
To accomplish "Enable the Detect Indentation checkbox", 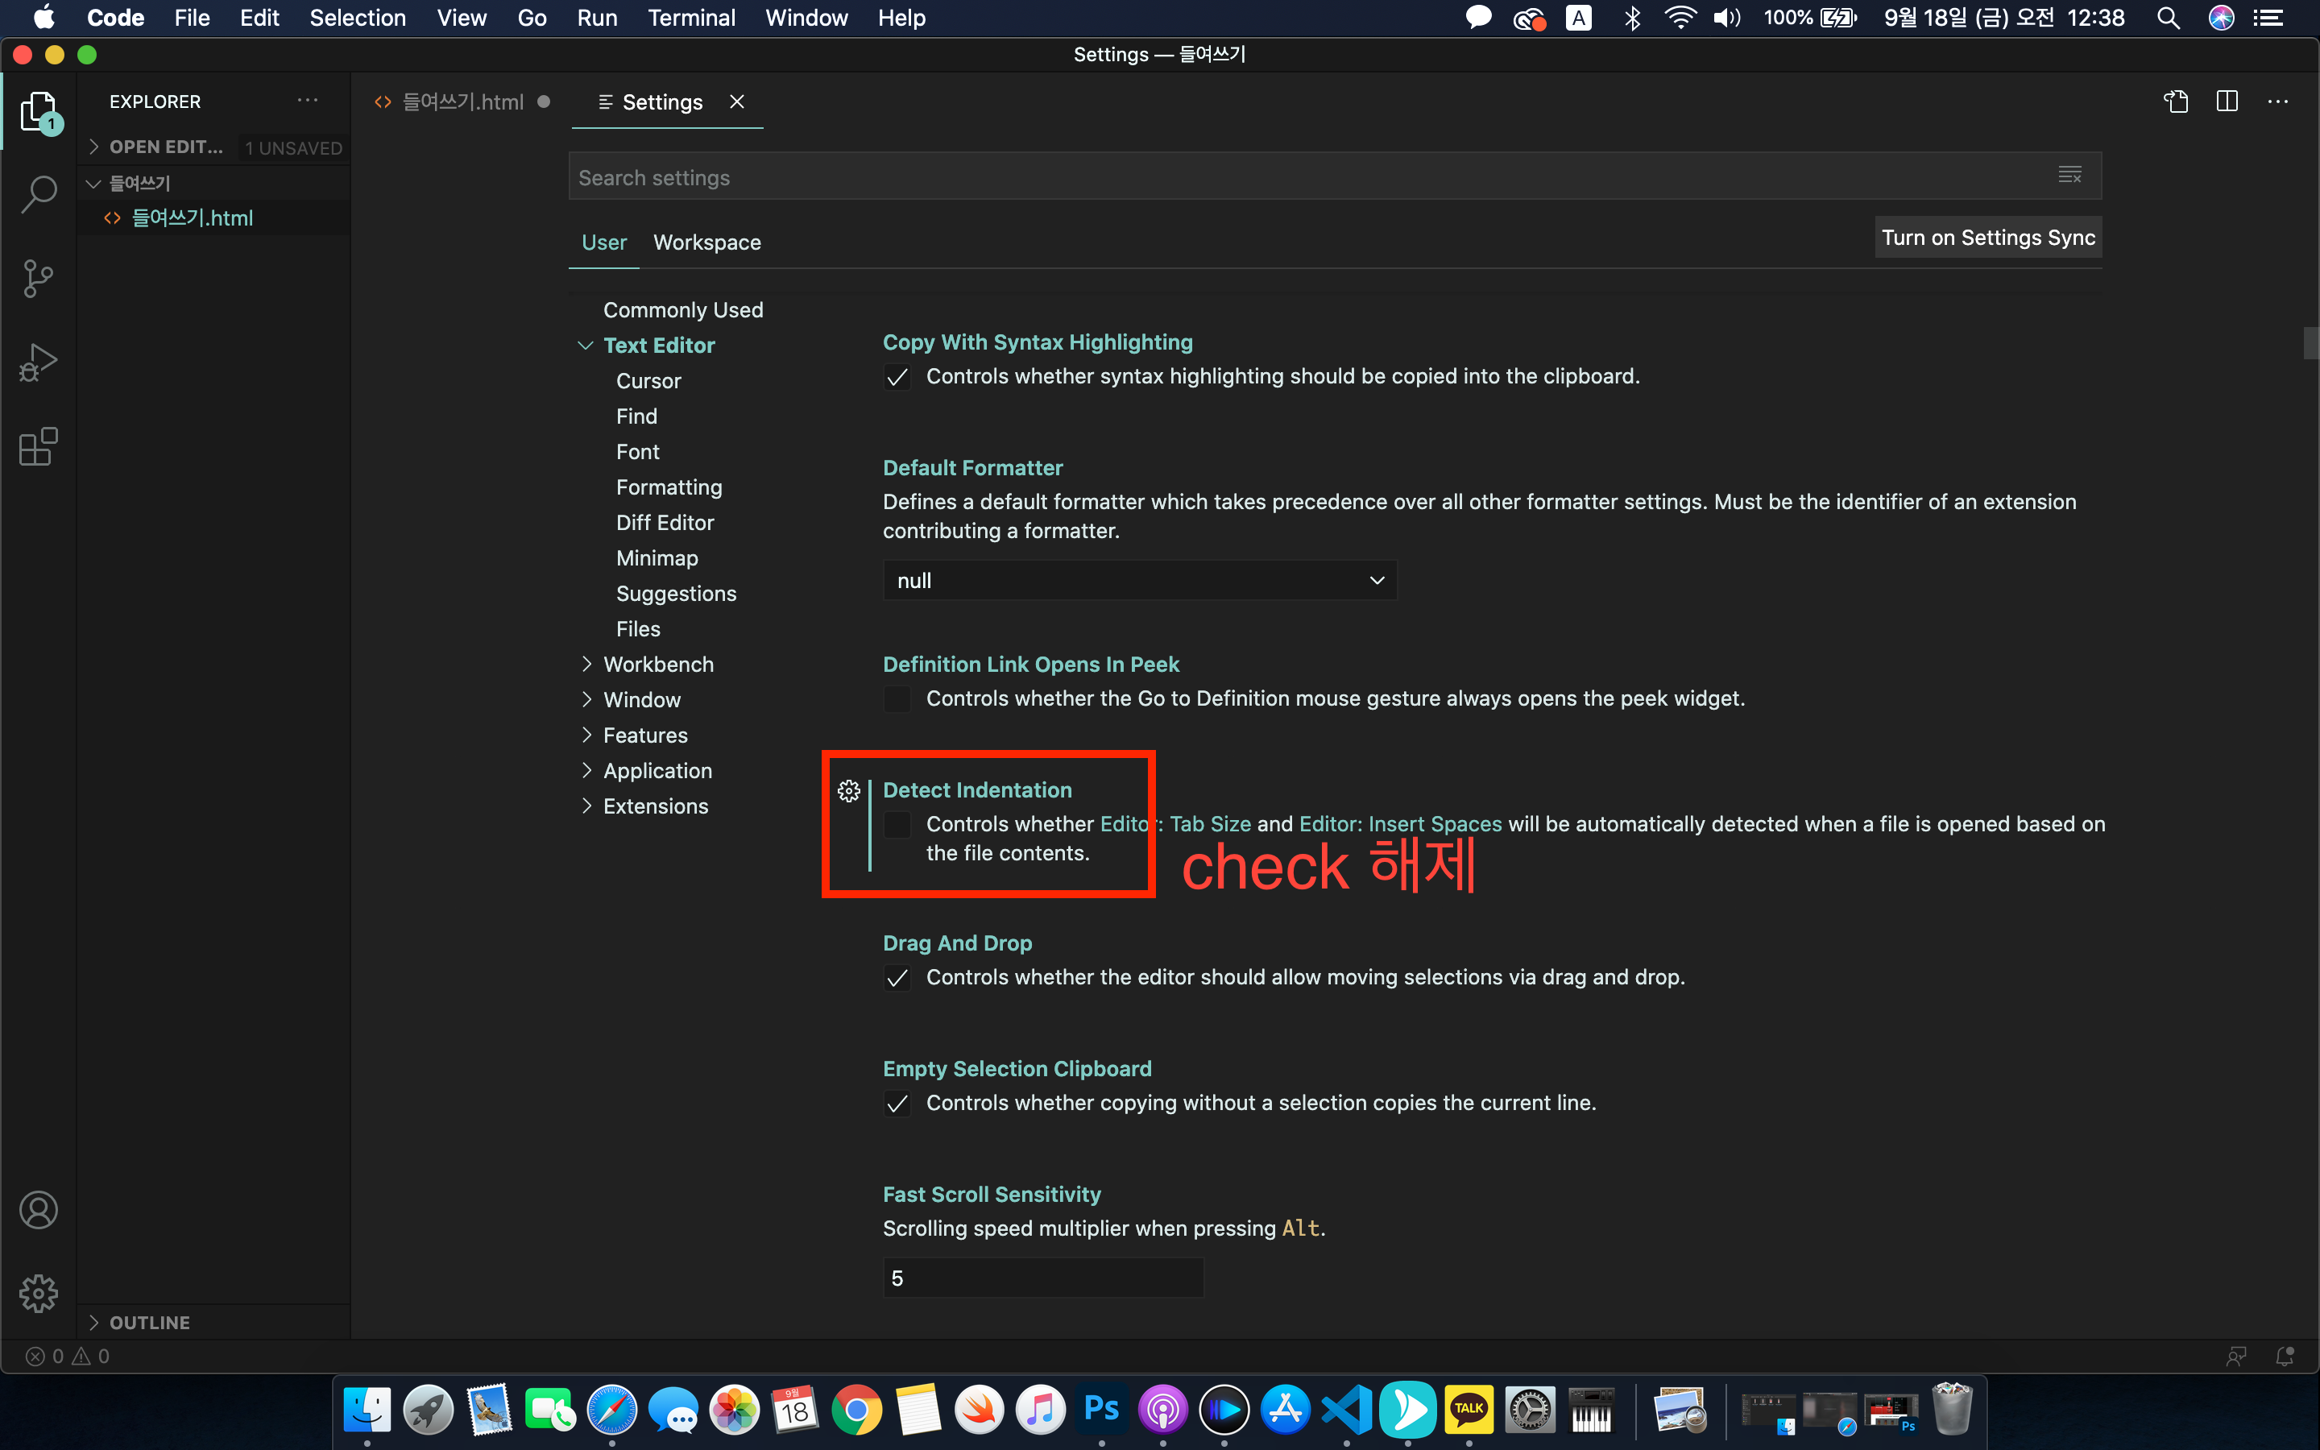I will (897, 825).
